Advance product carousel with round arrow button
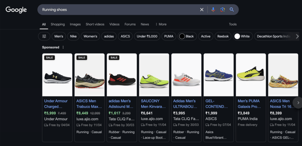This screenshot has height=146, width=302. click(x=298, y=103)
